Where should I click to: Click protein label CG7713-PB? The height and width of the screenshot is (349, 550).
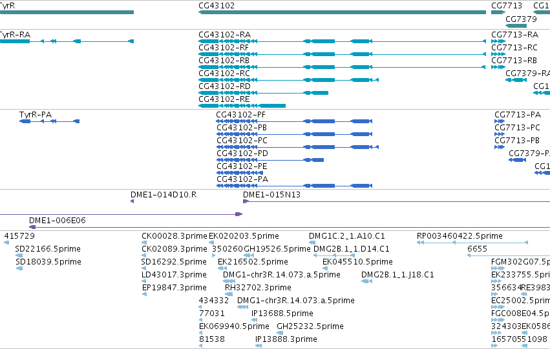click(517, 141)
